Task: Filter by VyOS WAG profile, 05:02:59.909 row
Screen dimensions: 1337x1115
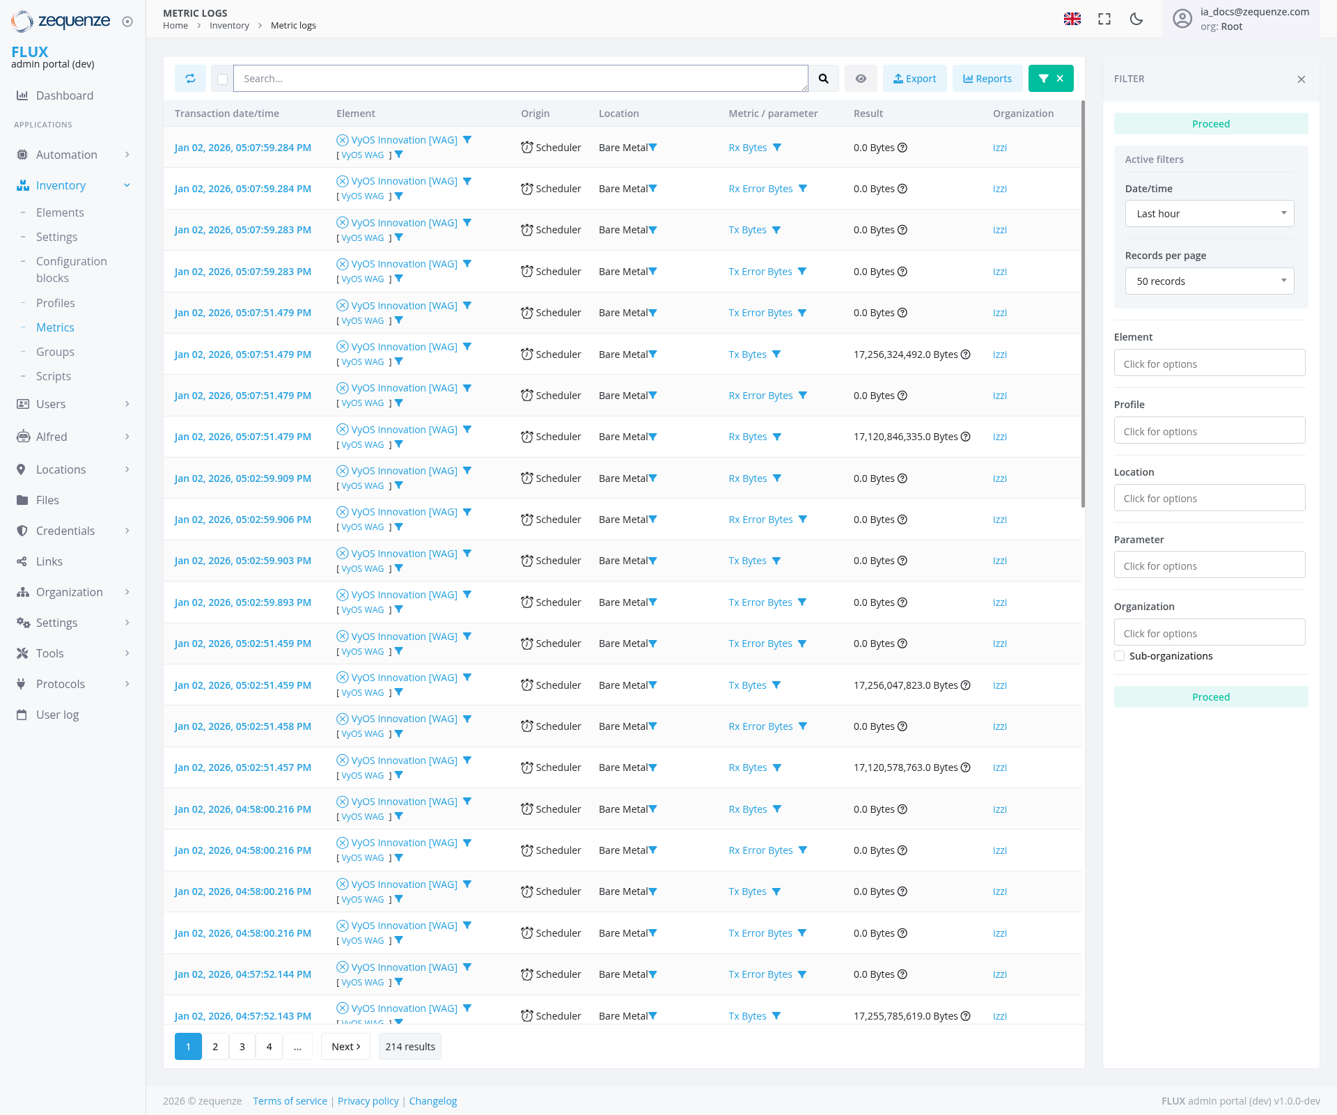Action: click(x=399, y=485)
